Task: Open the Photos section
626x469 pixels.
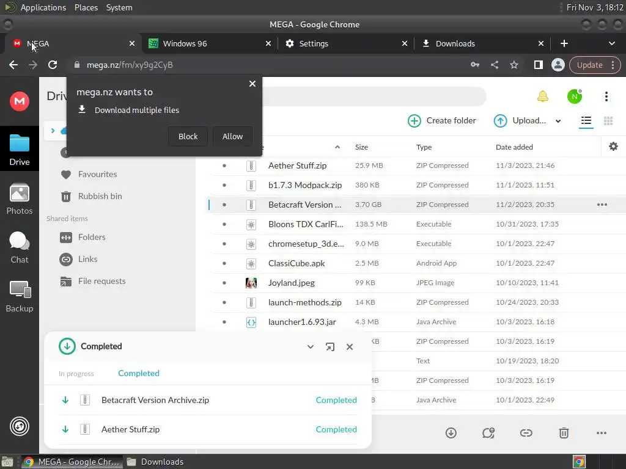Action: click(20, 199)
